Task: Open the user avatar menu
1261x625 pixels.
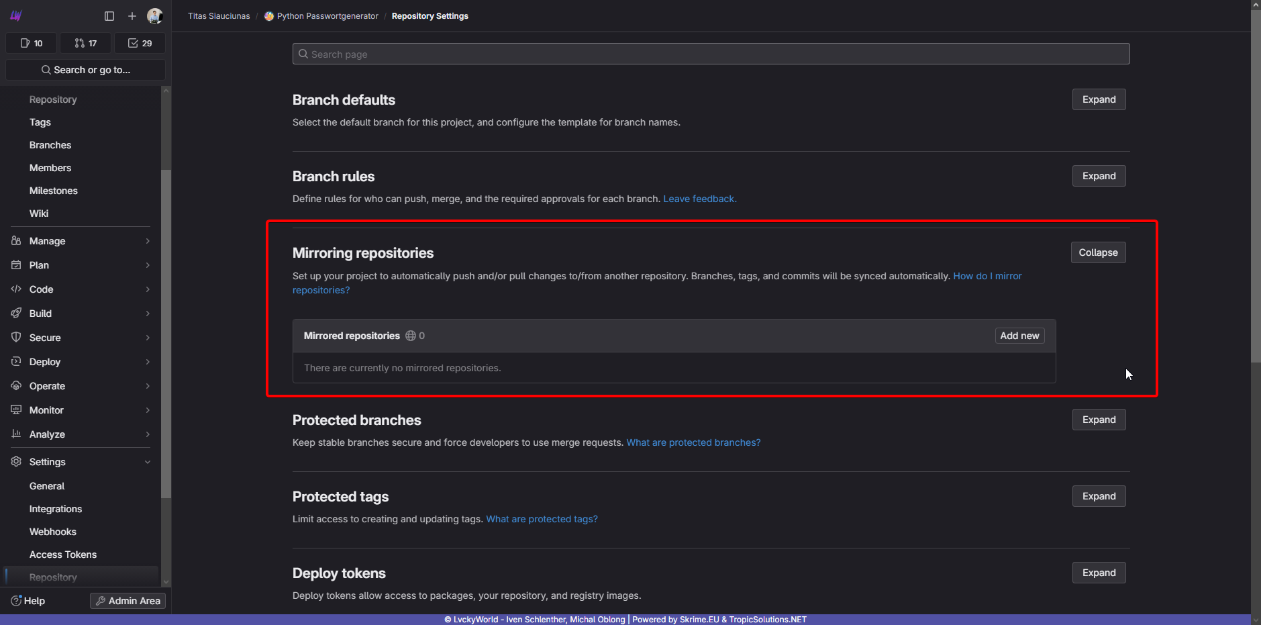Action: (x=154, y=15)
